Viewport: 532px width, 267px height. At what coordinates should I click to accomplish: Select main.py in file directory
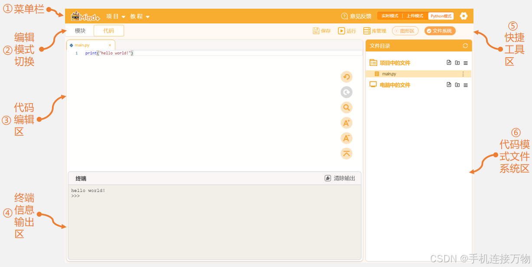point(418,74)
